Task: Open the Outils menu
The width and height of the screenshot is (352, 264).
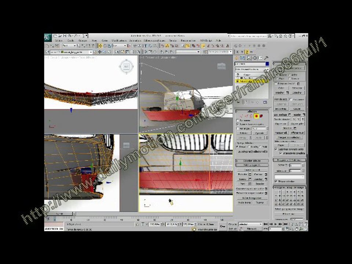Action: (70, 41)
